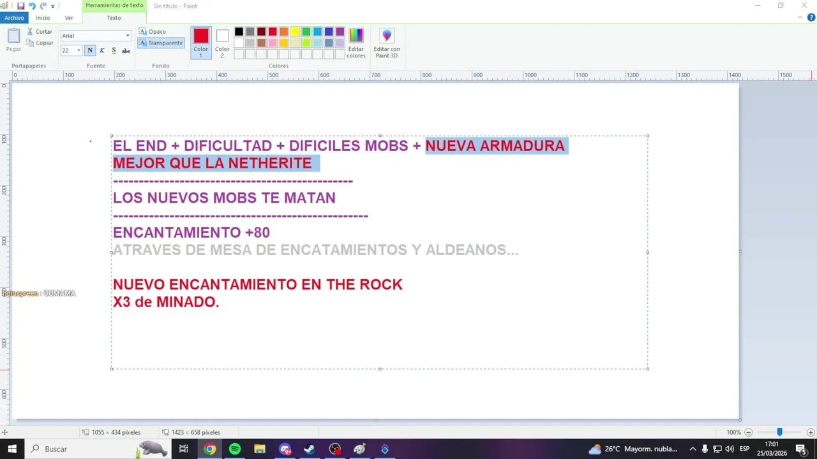The height and width of the screenshot is (459, 817).
Task: Select Color 1 foreground button
Action: 200,43
